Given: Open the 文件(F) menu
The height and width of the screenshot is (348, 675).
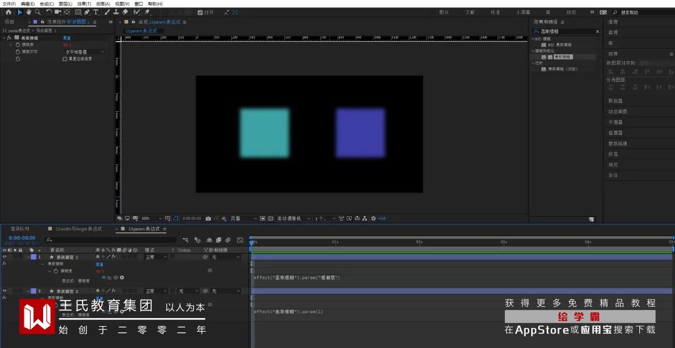Looking at the screenshot, I should 9,4.
